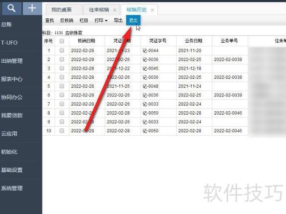Check the checkbox in row 3

(62, 68)
